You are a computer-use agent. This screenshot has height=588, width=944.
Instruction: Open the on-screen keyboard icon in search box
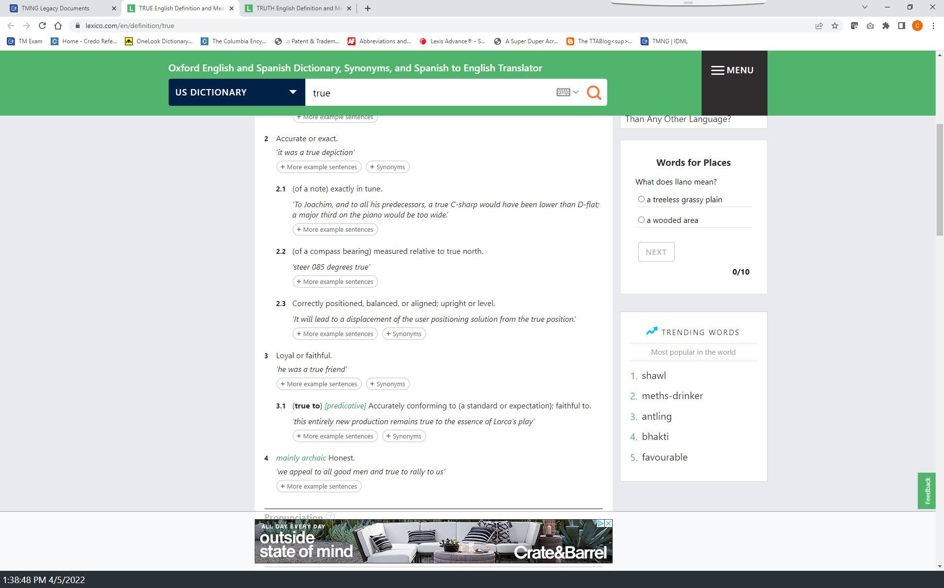563,93
